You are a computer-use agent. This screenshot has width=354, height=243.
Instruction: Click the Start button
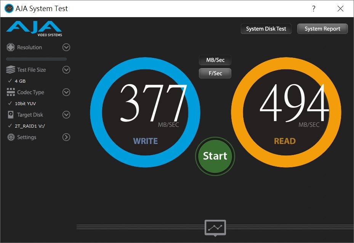215,156
